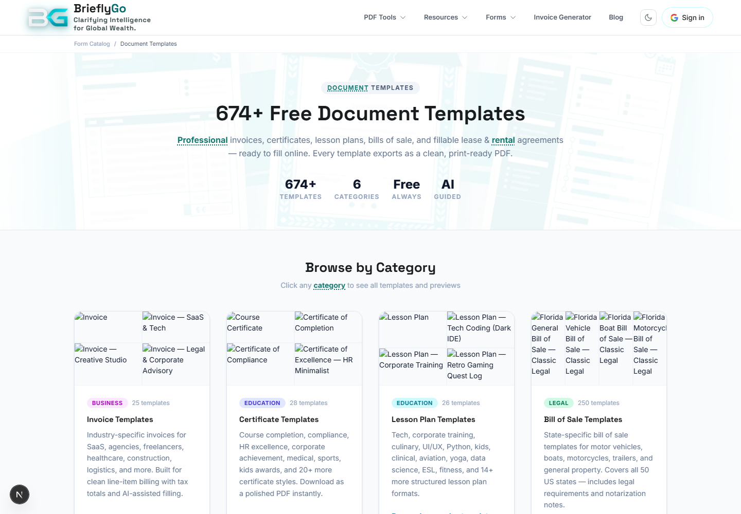Click the 674+ TEMPLATES stat
The width and height of the screenshot is (741, 514).
301,189
